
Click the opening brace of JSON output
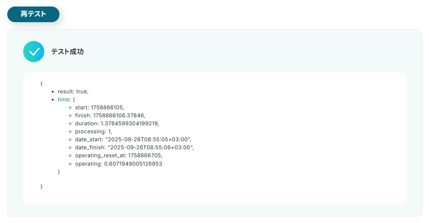click(x=42, y=83)
